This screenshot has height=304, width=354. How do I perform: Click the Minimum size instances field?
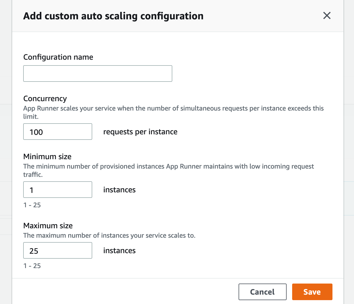(x=57, y=190)
